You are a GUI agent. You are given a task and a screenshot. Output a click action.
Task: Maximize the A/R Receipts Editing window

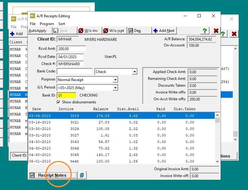click(199, 16)
